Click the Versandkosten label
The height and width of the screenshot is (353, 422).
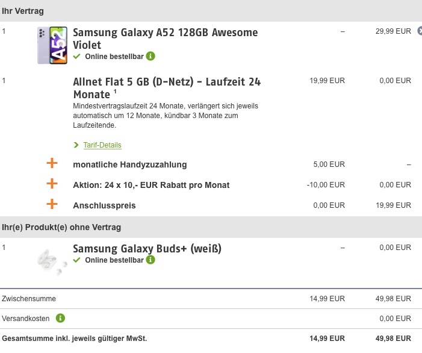pos(25,319)
